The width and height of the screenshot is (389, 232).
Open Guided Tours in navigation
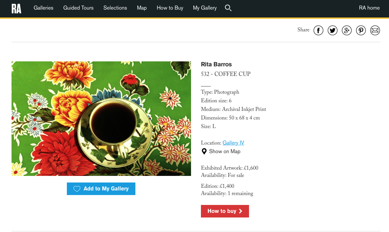[78, 8]
